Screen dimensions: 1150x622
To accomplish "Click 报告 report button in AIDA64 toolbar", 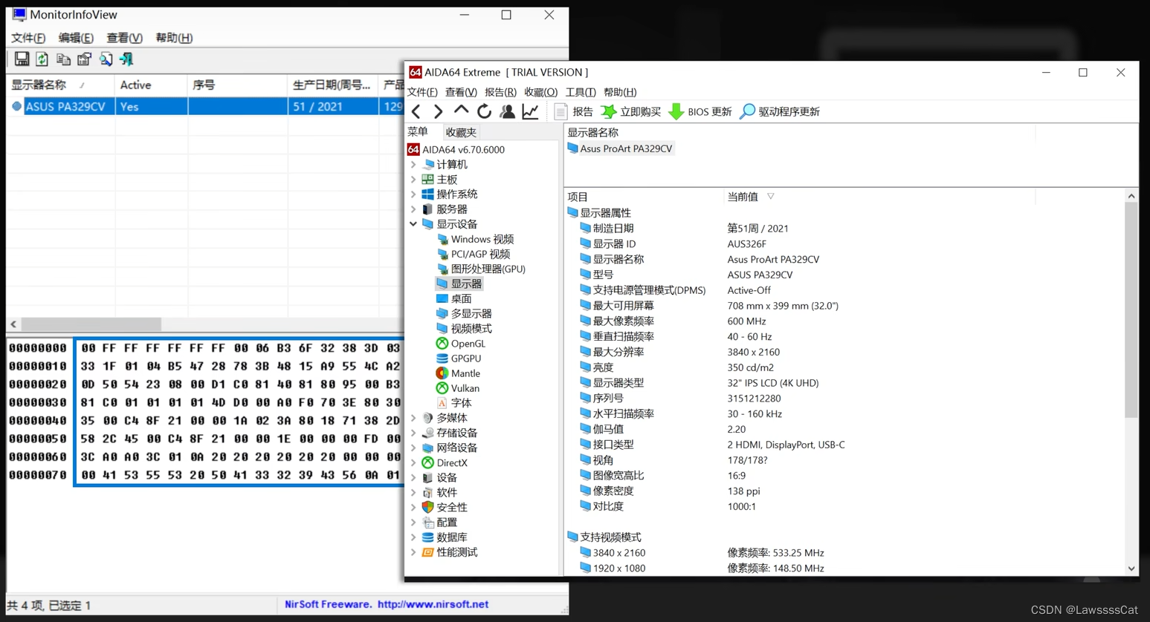I will click(573, 111).
